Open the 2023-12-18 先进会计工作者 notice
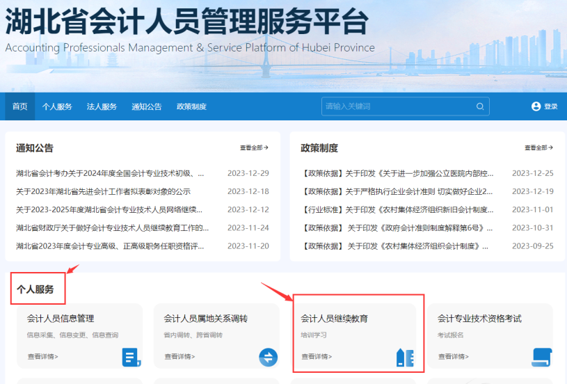 pyautogui.click(x=103, y=191)
